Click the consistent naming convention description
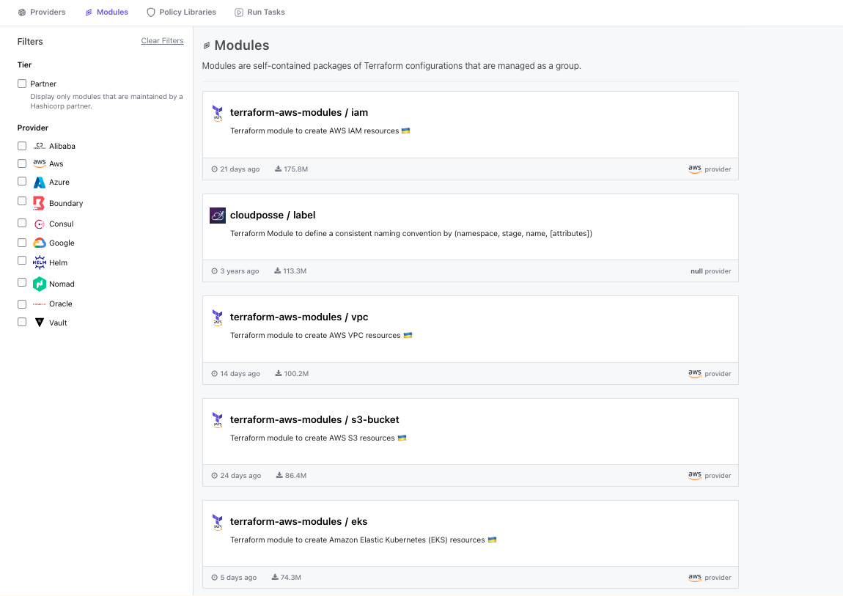 [411, 234]
